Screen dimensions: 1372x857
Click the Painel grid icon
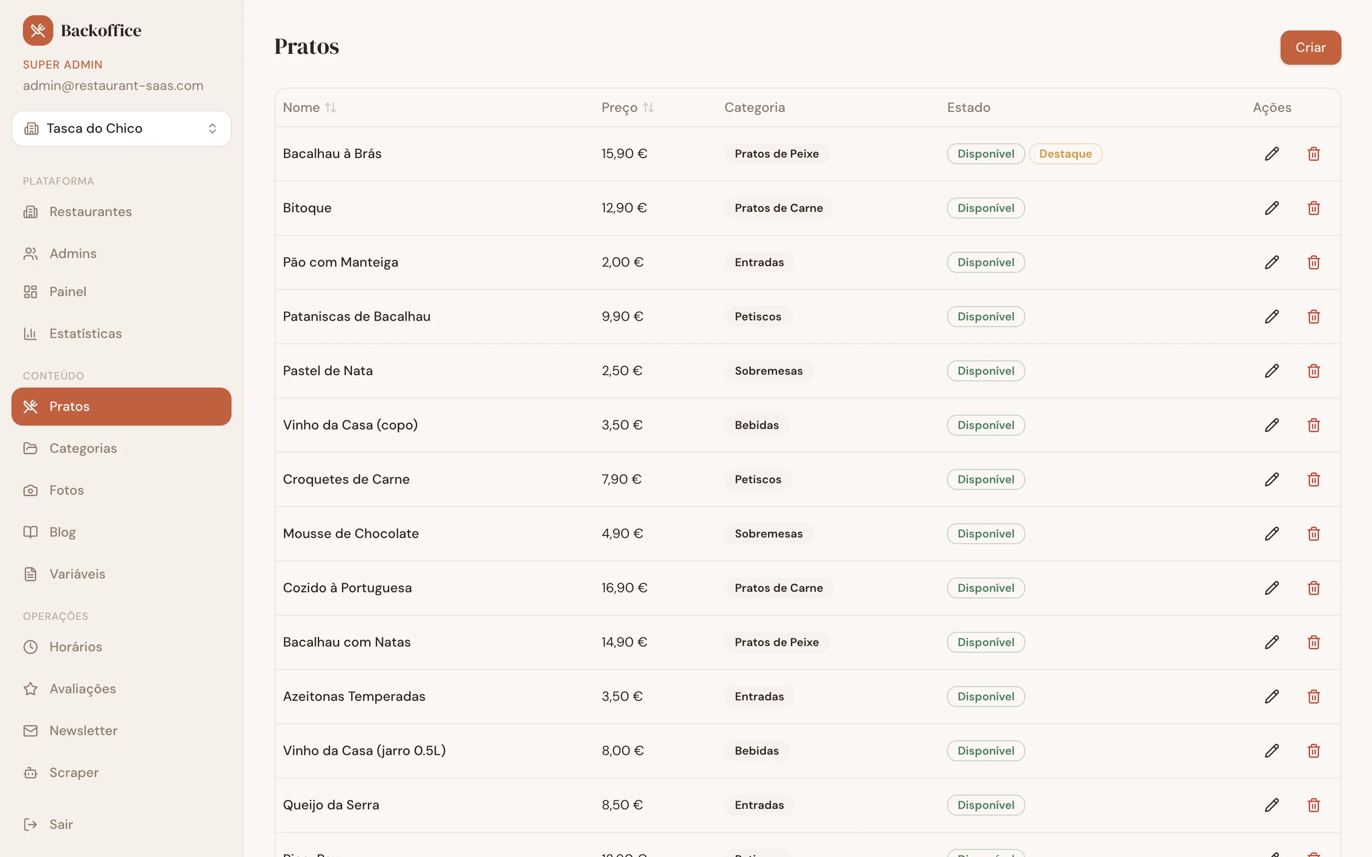(30, 291)
